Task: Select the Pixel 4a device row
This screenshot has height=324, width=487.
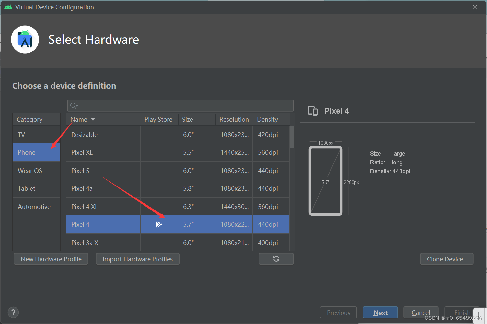Action: point(178,188)
